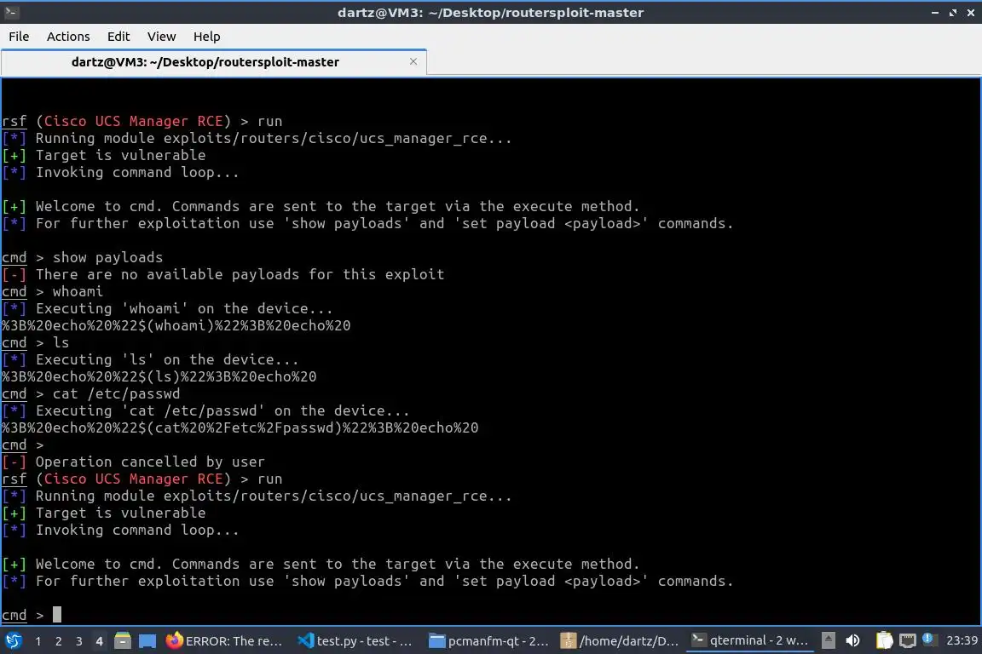Click the 'cmd > ls' command line
The image size is (982, 654).
[36, 342]
